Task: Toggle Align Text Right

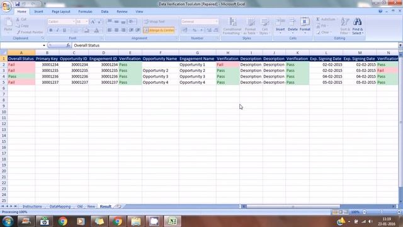Action: [123, 30]
